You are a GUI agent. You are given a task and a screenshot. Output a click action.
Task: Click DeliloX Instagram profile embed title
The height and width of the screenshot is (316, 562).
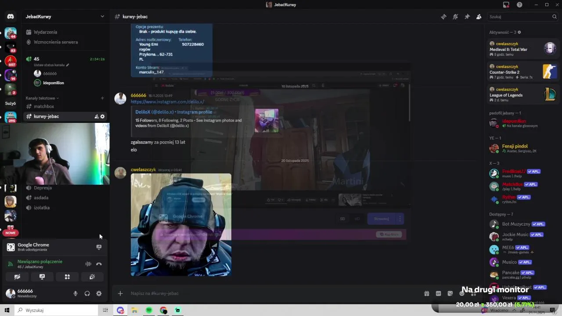(x=174, y=112)
